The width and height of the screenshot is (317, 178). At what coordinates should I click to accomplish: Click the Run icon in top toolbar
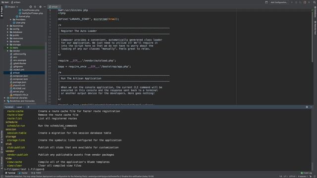[292, 2]
